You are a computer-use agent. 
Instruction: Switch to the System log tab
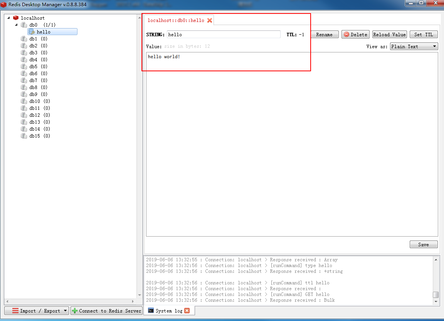(x=169, y=311)
